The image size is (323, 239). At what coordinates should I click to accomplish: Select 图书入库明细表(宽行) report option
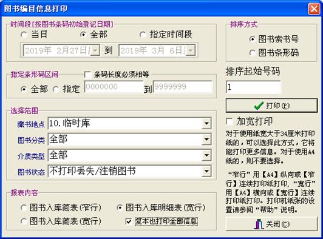point(120,207)
